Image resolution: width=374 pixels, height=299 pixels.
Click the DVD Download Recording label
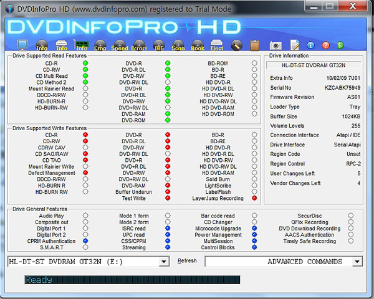pos(310,229)
